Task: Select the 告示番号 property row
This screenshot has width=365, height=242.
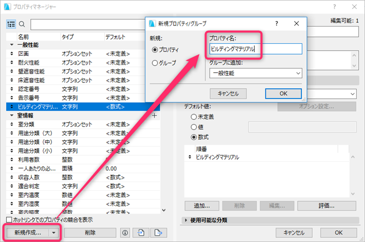Action: 83,98
